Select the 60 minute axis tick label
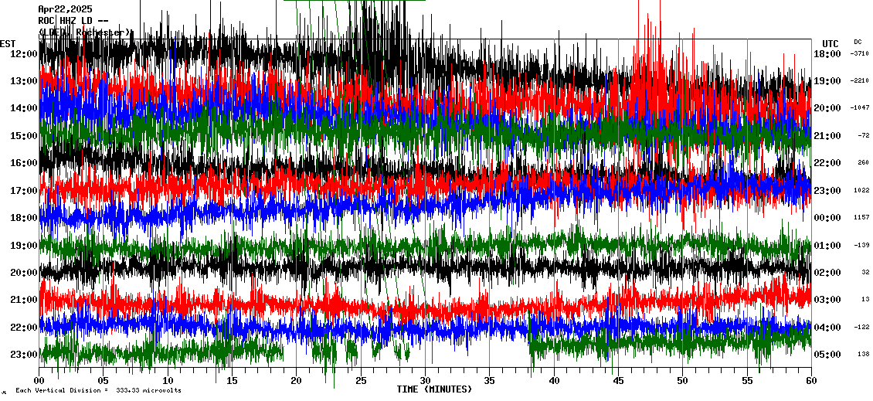Screen dimensions: 873x401 810,381
